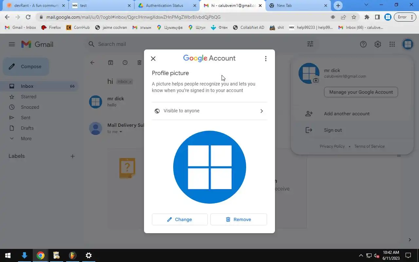Image resolution: width=419 pixels, height=262 pixels.
Task: Toggle the browser side panel
Action: 377,17
